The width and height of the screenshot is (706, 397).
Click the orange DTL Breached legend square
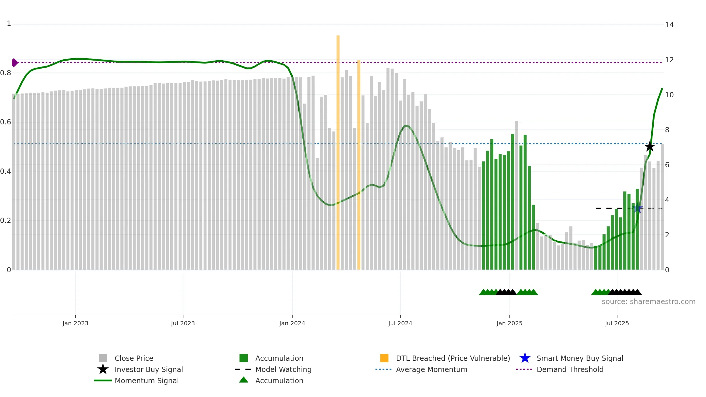[x=384, y=358]
